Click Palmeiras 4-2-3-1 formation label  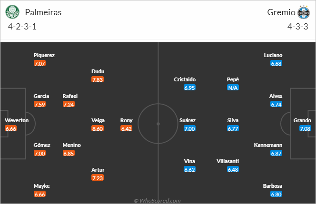click(22, 27)
